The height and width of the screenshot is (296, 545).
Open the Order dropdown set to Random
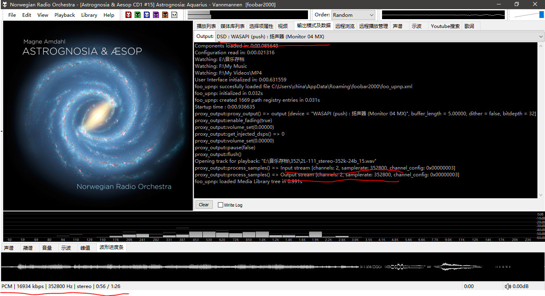(x=353, y=15)
